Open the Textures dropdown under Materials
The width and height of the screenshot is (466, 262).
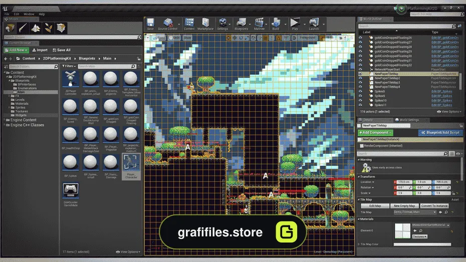419,236
